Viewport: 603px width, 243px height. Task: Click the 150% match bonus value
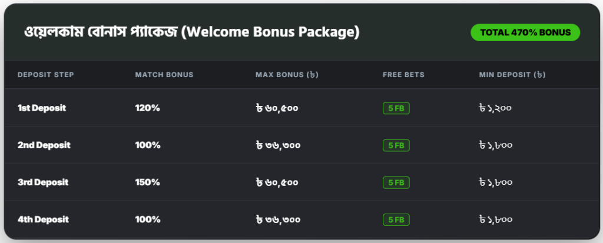point(147,182)
